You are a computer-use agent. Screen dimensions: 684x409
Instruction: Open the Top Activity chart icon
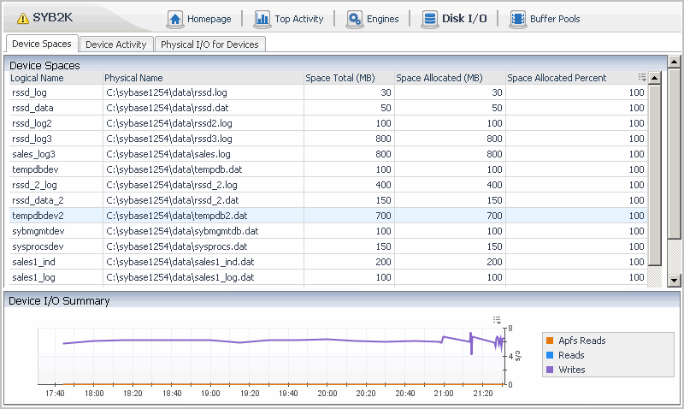262,19
